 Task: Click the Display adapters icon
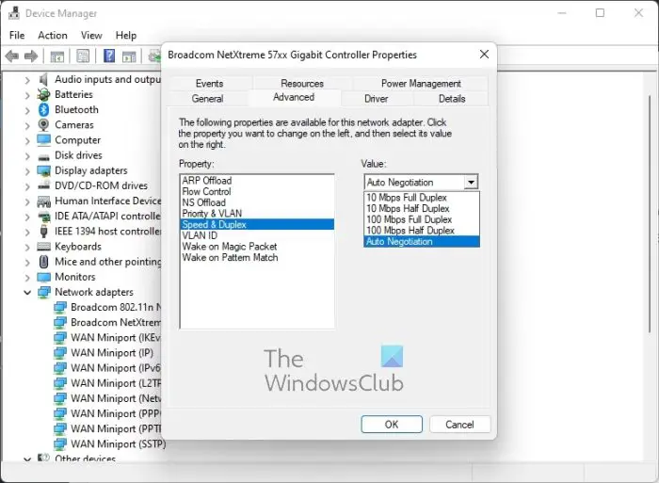[43, 170]
